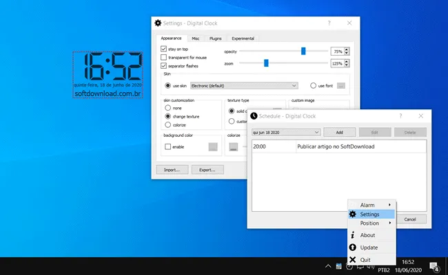Click the calendar tray icon in taskbar
This screenshot has height=275, width=448.
[x=338, y=266]
